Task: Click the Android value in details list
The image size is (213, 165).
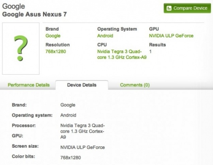Action: click(68, 115)
